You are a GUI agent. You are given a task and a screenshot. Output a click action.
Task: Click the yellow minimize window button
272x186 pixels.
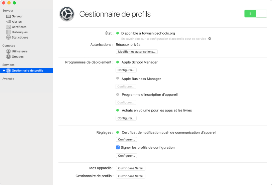pos(9,3)
